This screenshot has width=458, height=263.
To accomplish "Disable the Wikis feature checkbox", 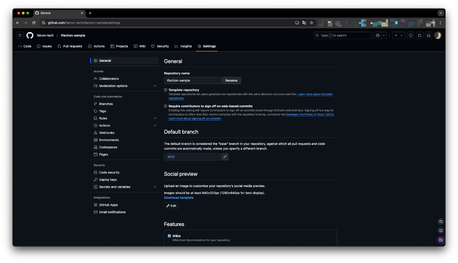I will [x=169, y=236].
